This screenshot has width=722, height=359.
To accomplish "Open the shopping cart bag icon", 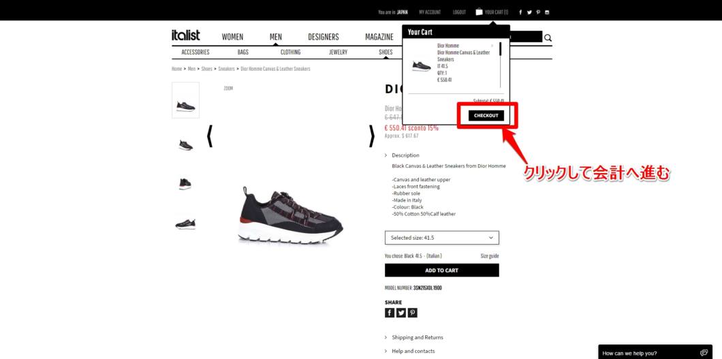I will 479,12.
